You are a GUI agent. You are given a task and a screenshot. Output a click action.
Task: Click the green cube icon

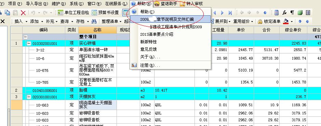pos(300,13)
